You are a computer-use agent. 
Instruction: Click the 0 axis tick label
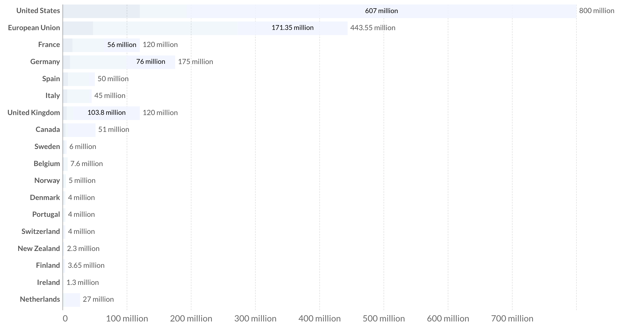pyautogui.click(x=65, y=319)
